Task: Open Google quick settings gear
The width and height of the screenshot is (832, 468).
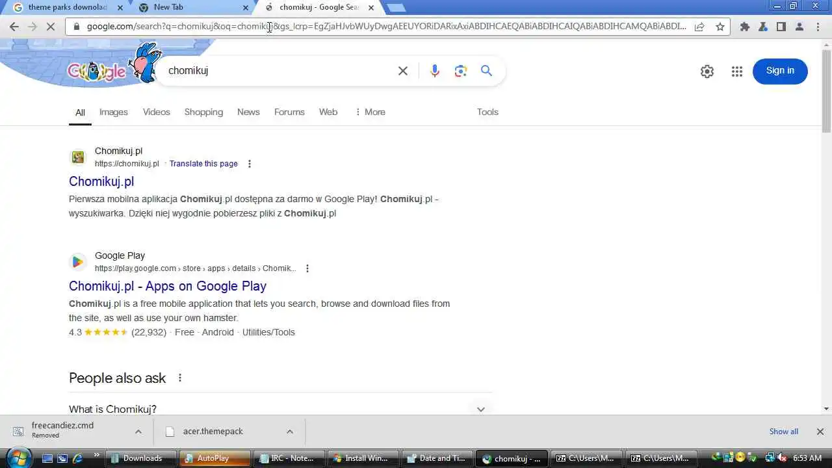Action: pyautogui.click(x=707, y=71)
